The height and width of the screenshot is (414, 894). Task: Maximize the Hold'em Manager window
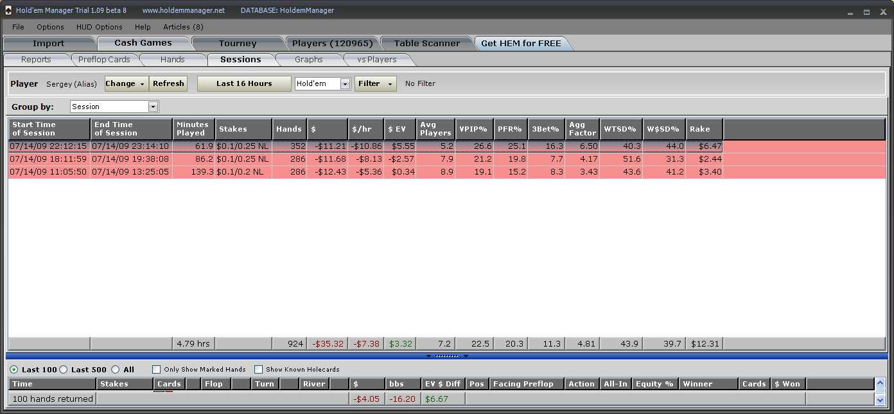click(866, 11)
